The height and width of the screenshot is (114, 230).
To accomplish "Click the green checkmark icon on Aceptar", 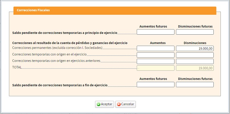I will pos(98,104).
